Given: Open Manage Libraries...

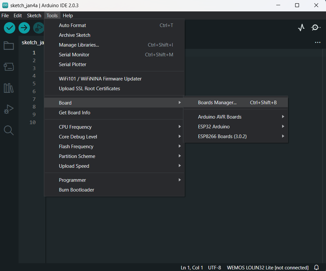Looking at the screenshot, I should (114, 45).
